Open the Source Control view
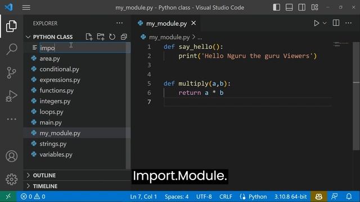The image size is (360, 202). pos(11,72)
